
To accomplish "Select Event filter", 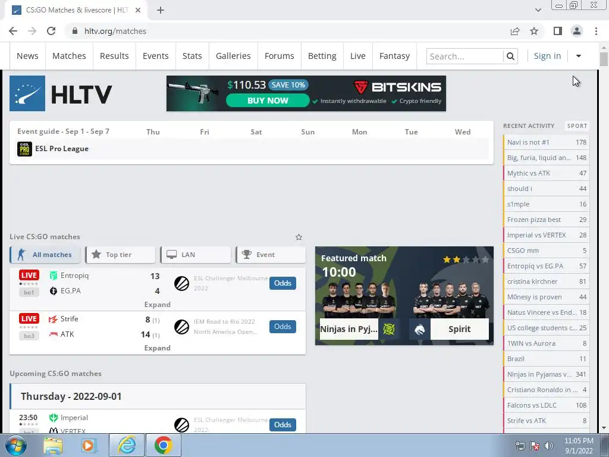I will click(x=271, y=255).
